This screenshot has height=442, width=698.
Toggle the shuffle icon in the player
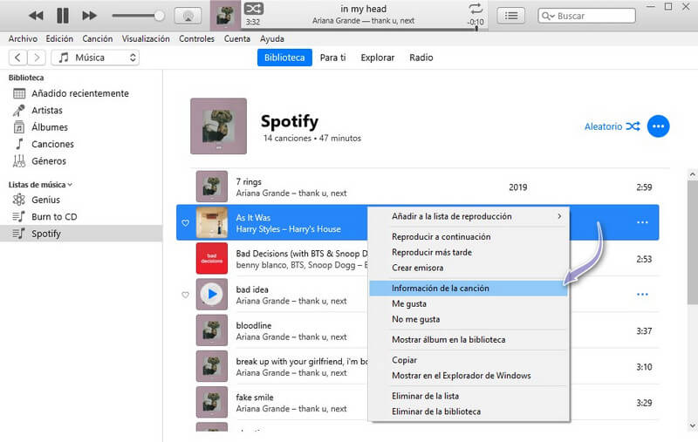[254, 9]
